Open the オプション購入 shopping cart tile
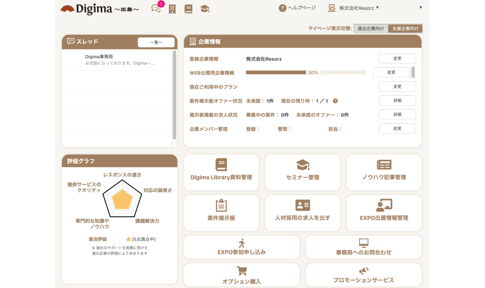Image resolution: width=485 pixels, height=288 pixels. tap(242, 275)
